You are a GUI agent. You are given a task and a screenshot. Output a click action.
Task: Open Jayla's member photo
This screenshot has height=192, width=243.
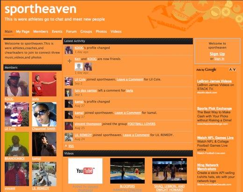coord(44,84)
